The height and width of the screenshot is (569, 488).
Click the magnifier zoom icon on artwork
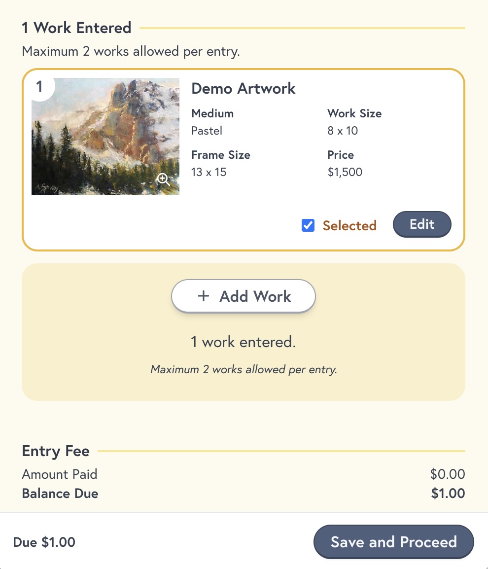pos(163,179)
